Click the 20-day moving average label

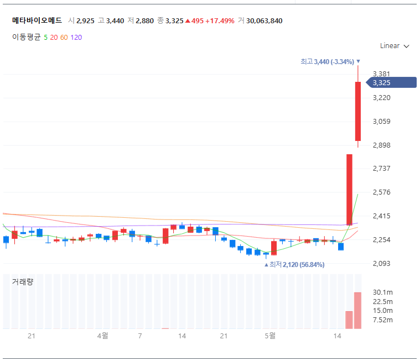coord(54,38)
